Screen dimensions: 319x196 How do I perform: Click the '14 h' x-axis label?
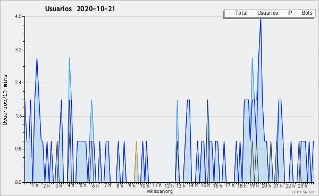coord(193,185)
